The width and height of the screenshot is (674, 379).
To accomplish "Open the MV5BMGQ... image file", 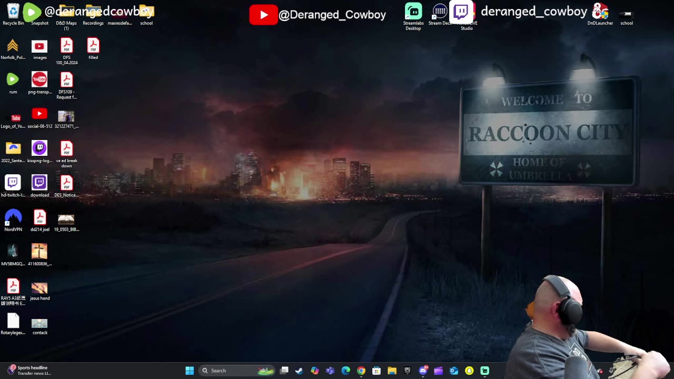I will [x=13, y=256].
